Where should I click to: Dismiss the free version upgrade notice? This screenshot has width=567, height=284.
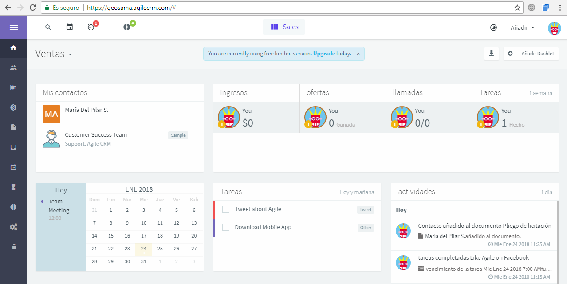pyautogui.click(x=358, y=54)
